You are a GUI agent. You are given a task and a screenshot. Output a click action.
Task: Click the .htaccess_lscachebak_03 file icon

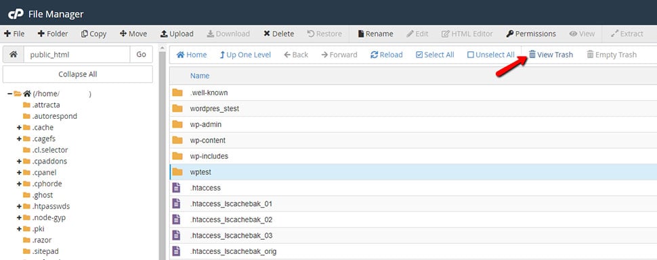point(176,236)
